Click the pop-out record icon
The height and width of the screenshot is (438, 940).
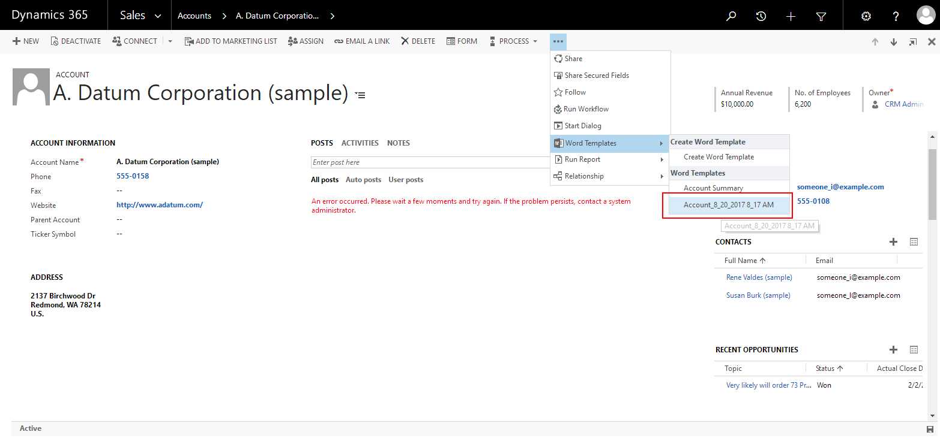tap(913, 42)
